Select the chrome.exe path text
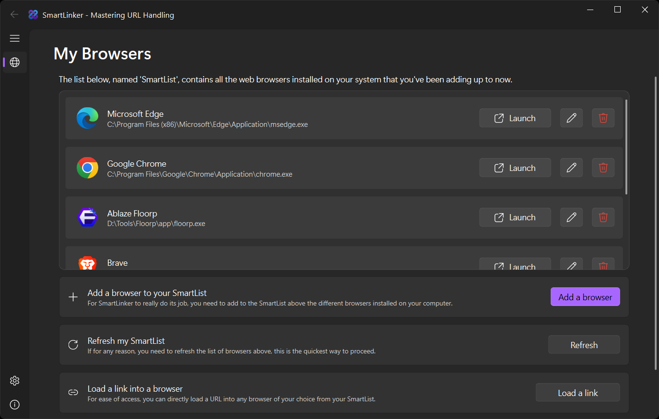This screenshot has width=659, height=419. [x=200, y=174]
